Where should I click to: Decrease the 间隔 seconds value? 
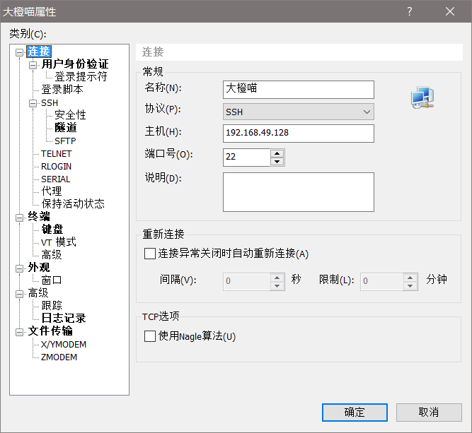pyautogui.click(x=277, y=286)
